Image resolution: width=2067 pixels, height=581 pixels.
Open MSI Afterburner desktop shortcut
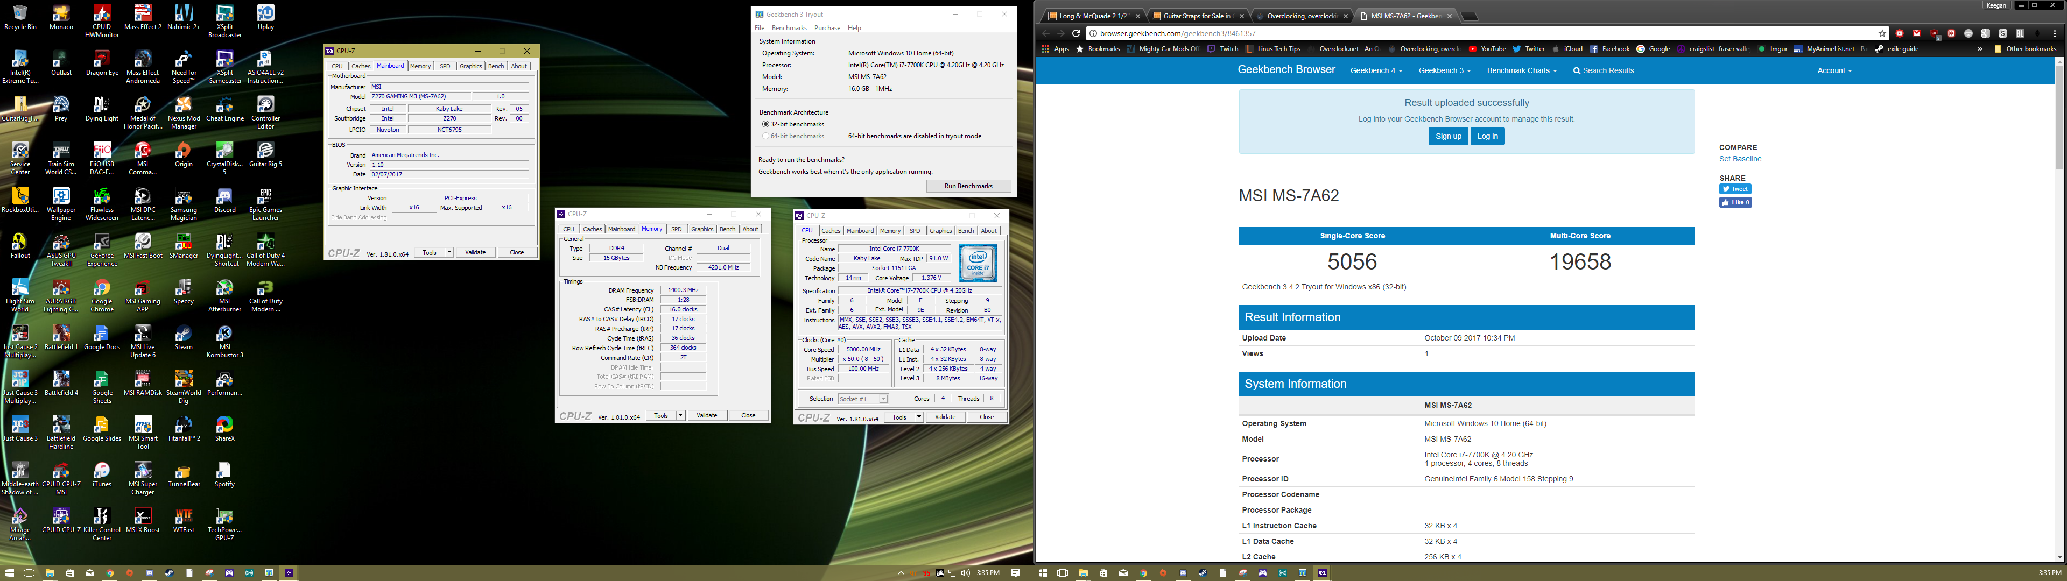pos(224,296)
